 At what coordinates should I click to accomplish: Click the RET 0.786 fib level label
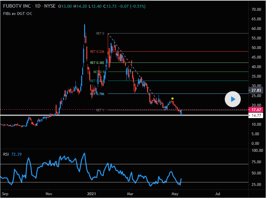97,94
